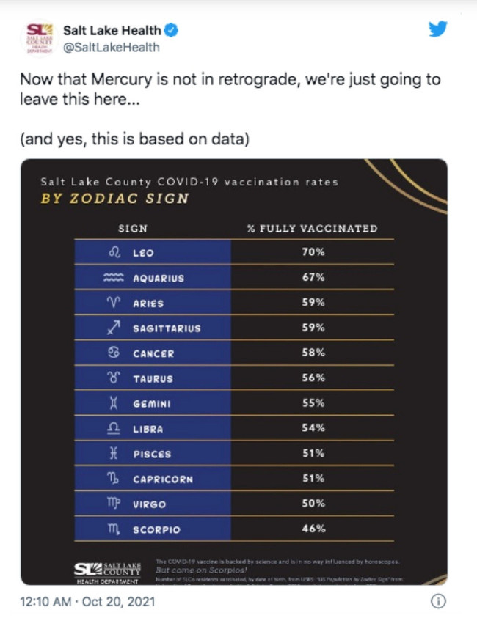Click the Sagittarius arrow symbol

(x=113, y=328)
